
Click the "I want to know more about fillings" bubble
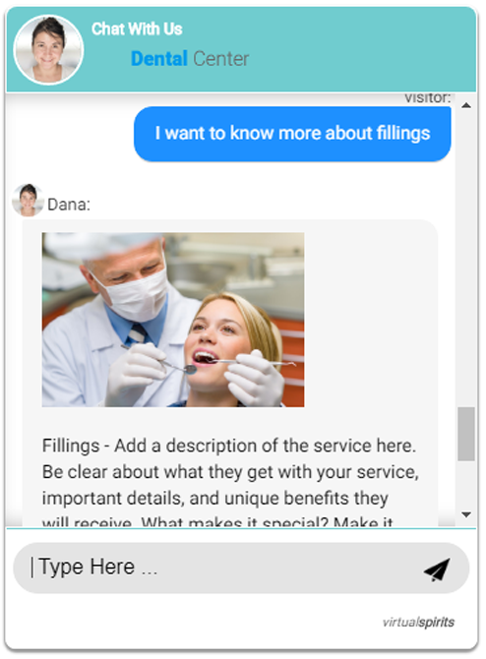[292, 134]
